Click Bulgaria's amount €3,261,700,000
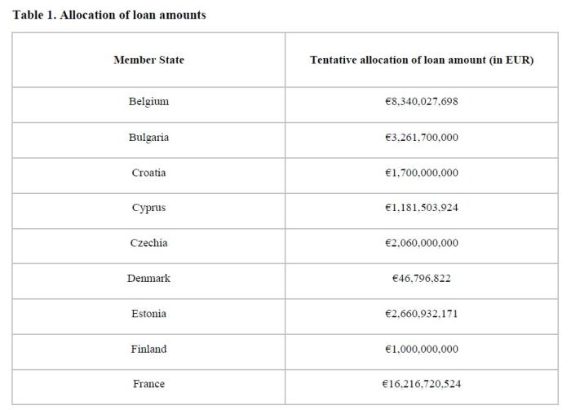The width and height of the screenshot is (571, 410). pos(422,137)
